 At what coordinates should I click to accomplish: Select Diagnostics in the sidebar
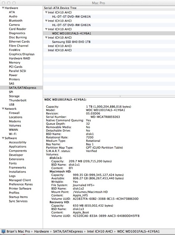pyautogui.click(x=17, y=33)
